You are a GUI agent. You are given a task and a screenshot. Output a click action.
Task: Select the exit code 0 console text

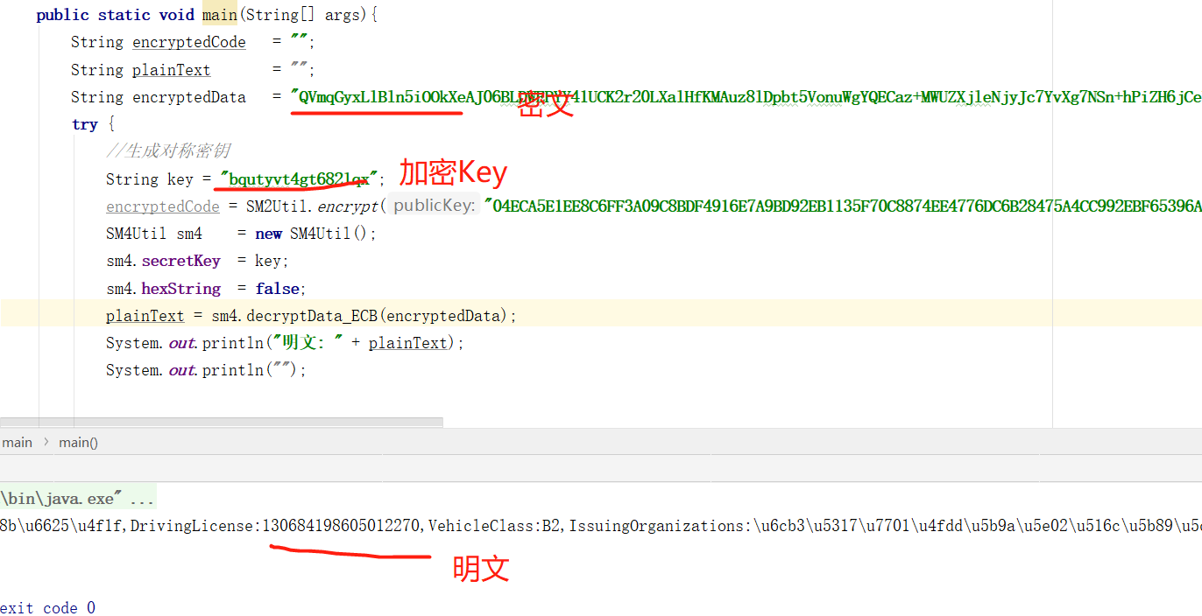coord(47,606)
